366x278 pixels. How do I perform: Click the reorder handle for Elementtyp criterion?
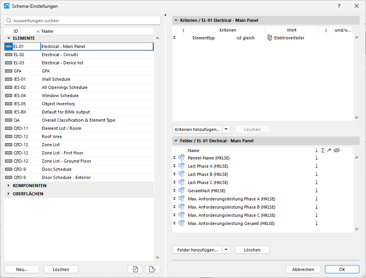pos(174,37)
